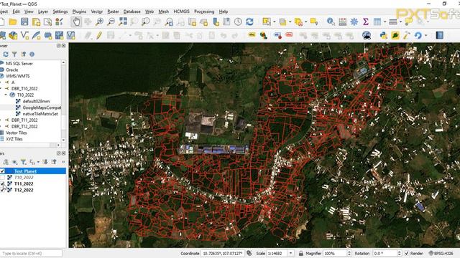The width and height of the screenshot is (460, 258).
Task: Click the EPSG:4326 CRS button
Action: [x=441, y=253]
